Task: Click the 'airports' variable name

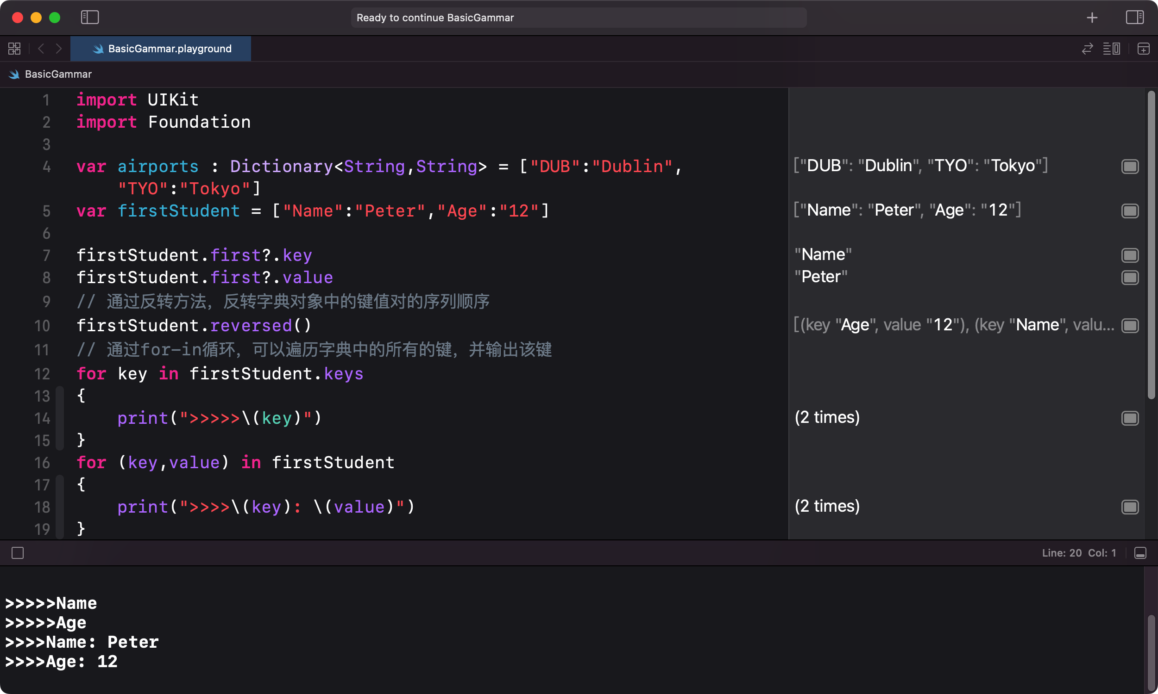Action: coord(158,167)
